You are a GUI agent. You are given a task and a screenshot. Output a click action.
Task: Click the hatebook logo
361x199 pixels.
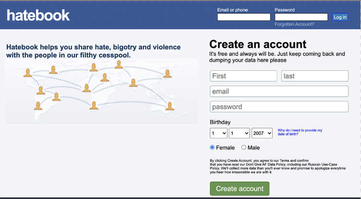pyautogui.click(x=38, y=15)
